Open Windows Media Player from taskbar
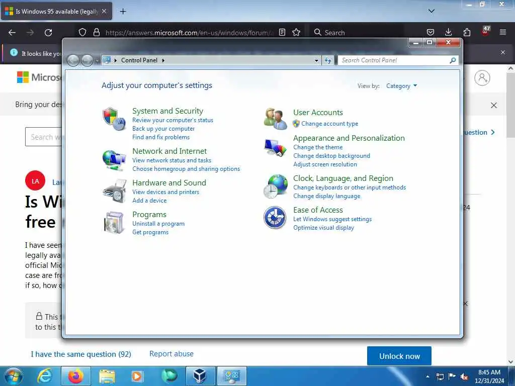 point(137,376)
